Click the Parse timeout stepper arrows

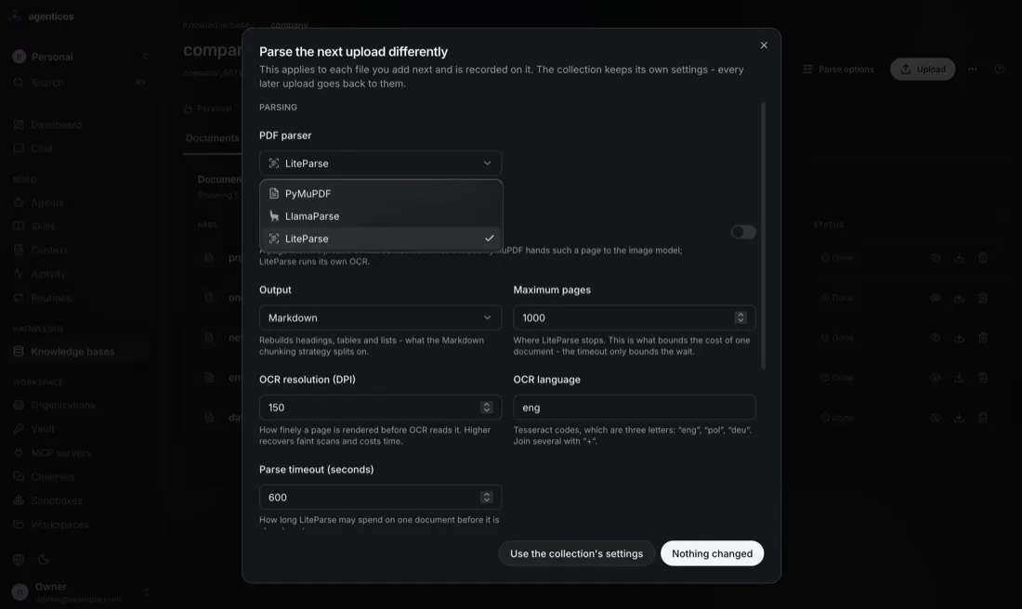coord(486,498)
